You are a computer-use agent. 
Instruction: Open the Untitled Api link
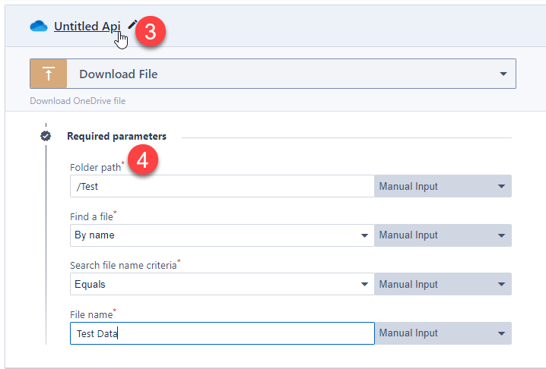click(87, 27)
